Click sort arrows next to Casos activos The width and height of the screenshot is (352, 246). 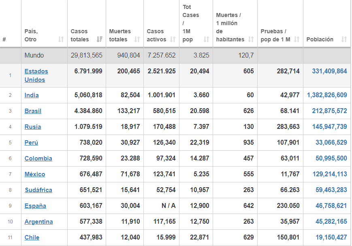(173, 39)
